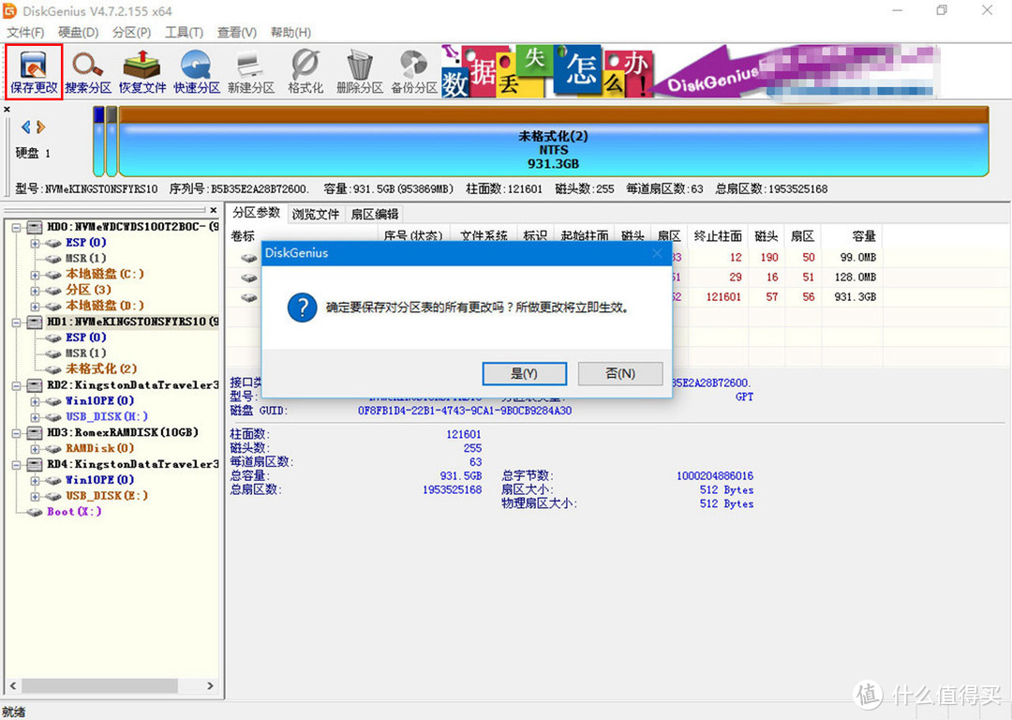Expand the 本地磁盘(C:) tree node
This screenshot has width=1012, height=720.
(x=35, y=275)
